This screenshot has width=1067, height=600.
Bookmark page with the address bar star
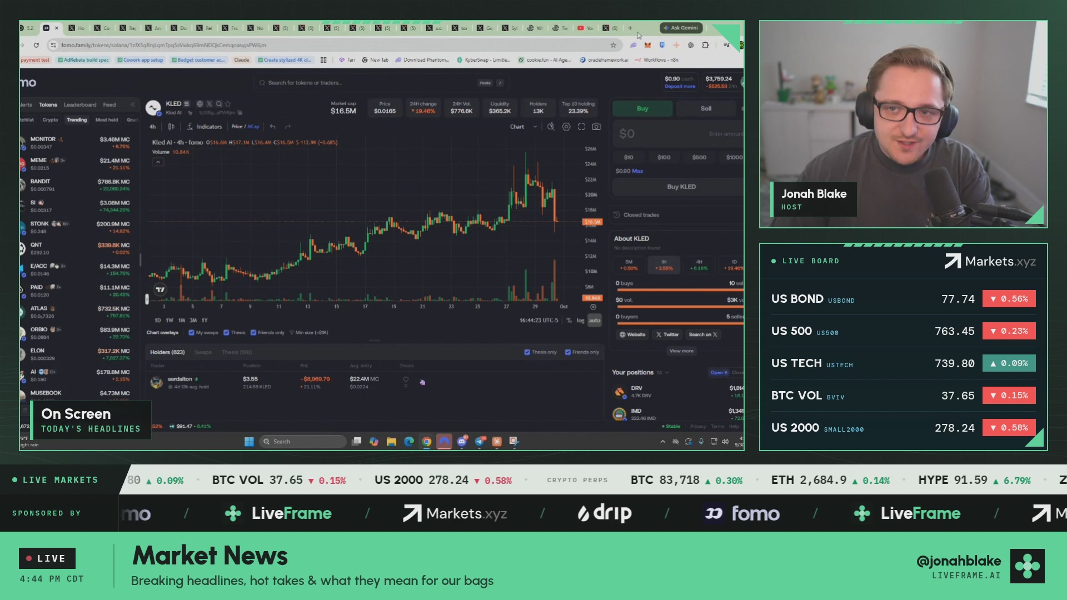point(614,45)
